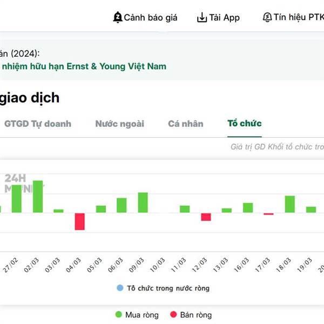Switch to the GTGD Tự doanh tab
This screenshot has height=324, width=324.
tap(38, 124)
